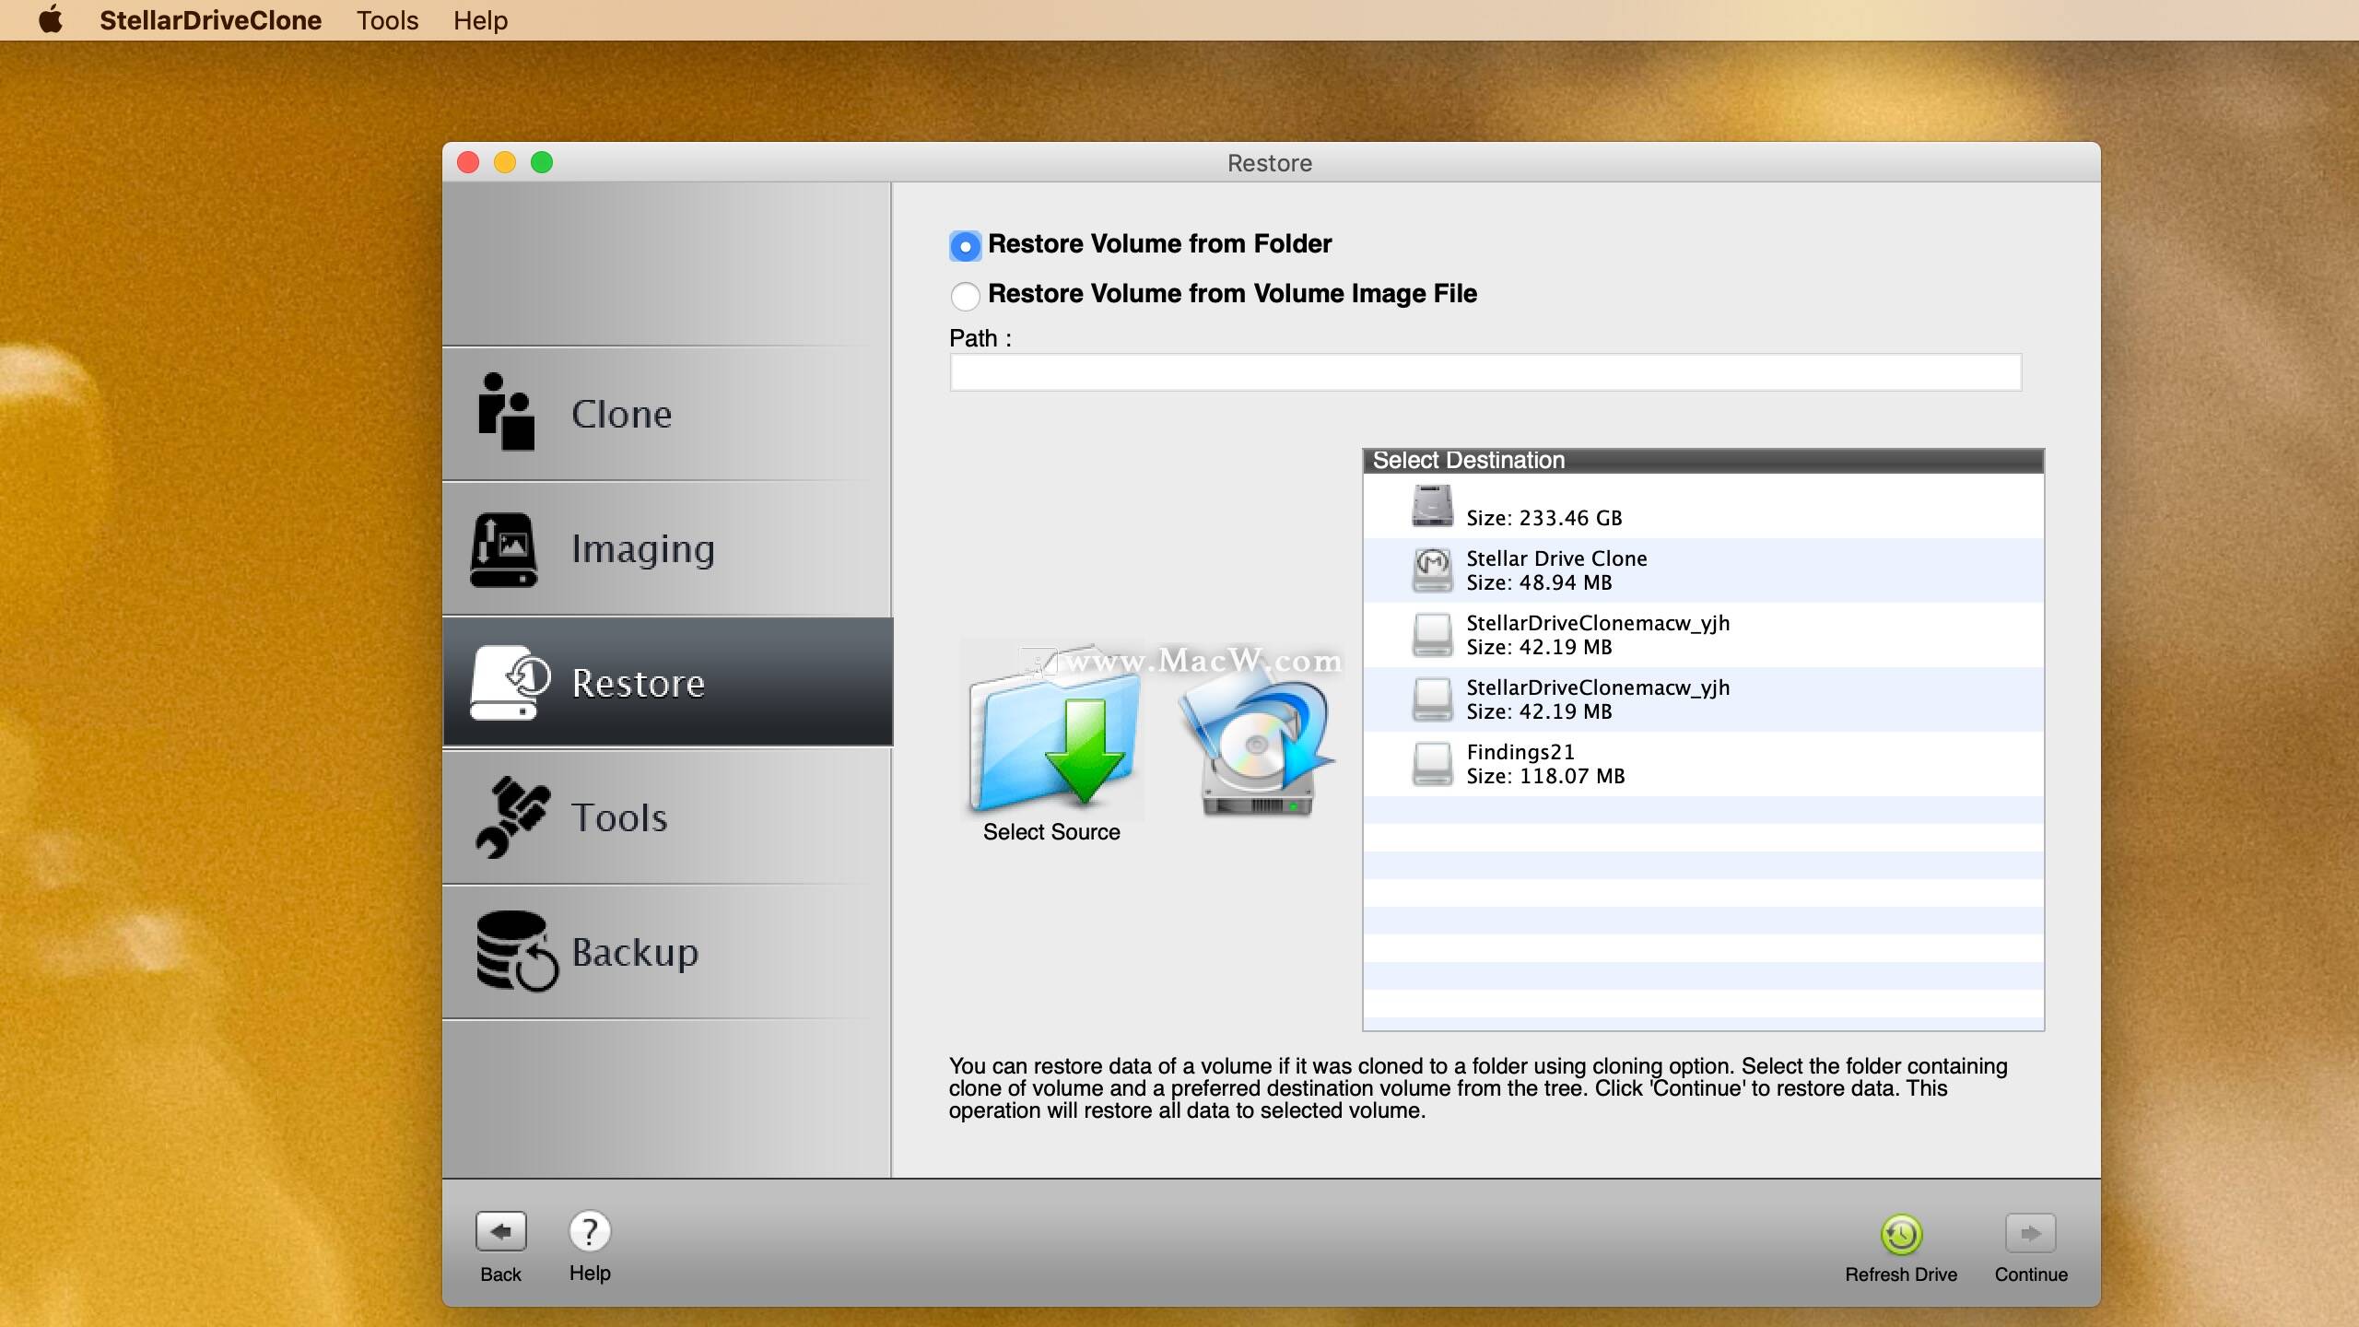
Task: Minimize the Restore window with yellow button
Action: click(x=505, y=163)
